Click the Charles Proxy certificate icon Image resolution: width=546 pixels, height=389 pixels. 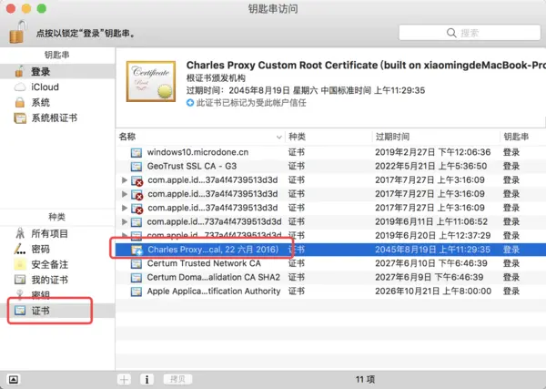[x=136, y=250]
